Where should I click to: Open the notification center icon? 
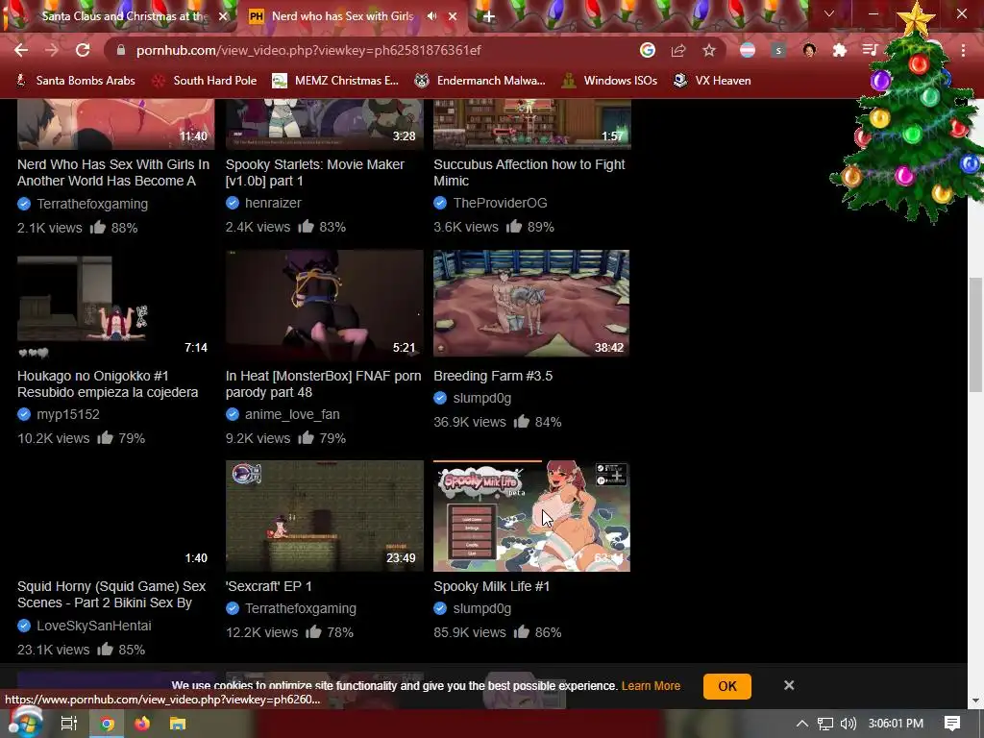tap(952, 724)
